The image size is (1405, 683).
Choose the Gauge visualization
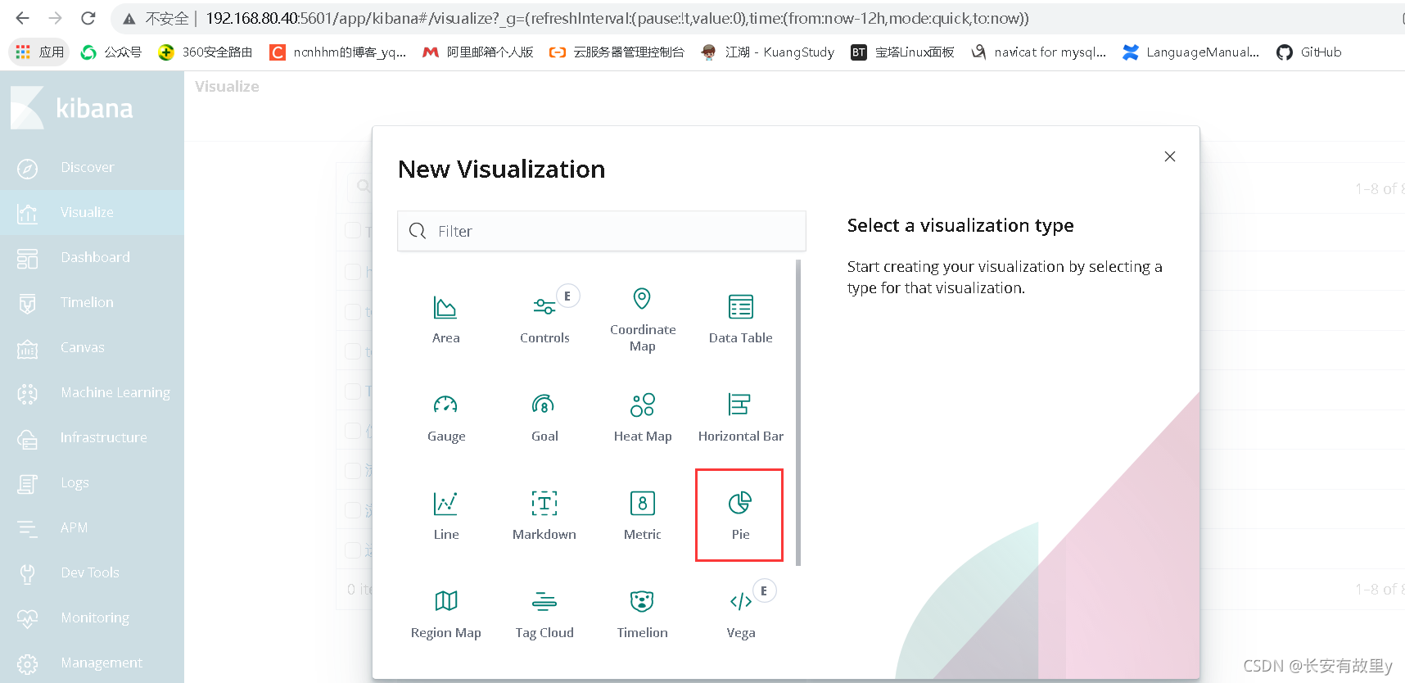click(445, 418)
